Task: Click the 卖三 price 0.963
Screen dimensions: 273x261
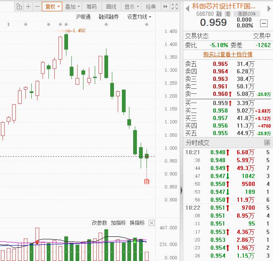Action: pyautogui.click(x=220, y=79)
